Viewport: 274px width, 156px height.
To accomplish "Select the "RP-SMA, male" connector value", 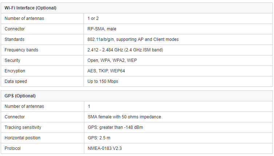I will click(x=102, y=29).
